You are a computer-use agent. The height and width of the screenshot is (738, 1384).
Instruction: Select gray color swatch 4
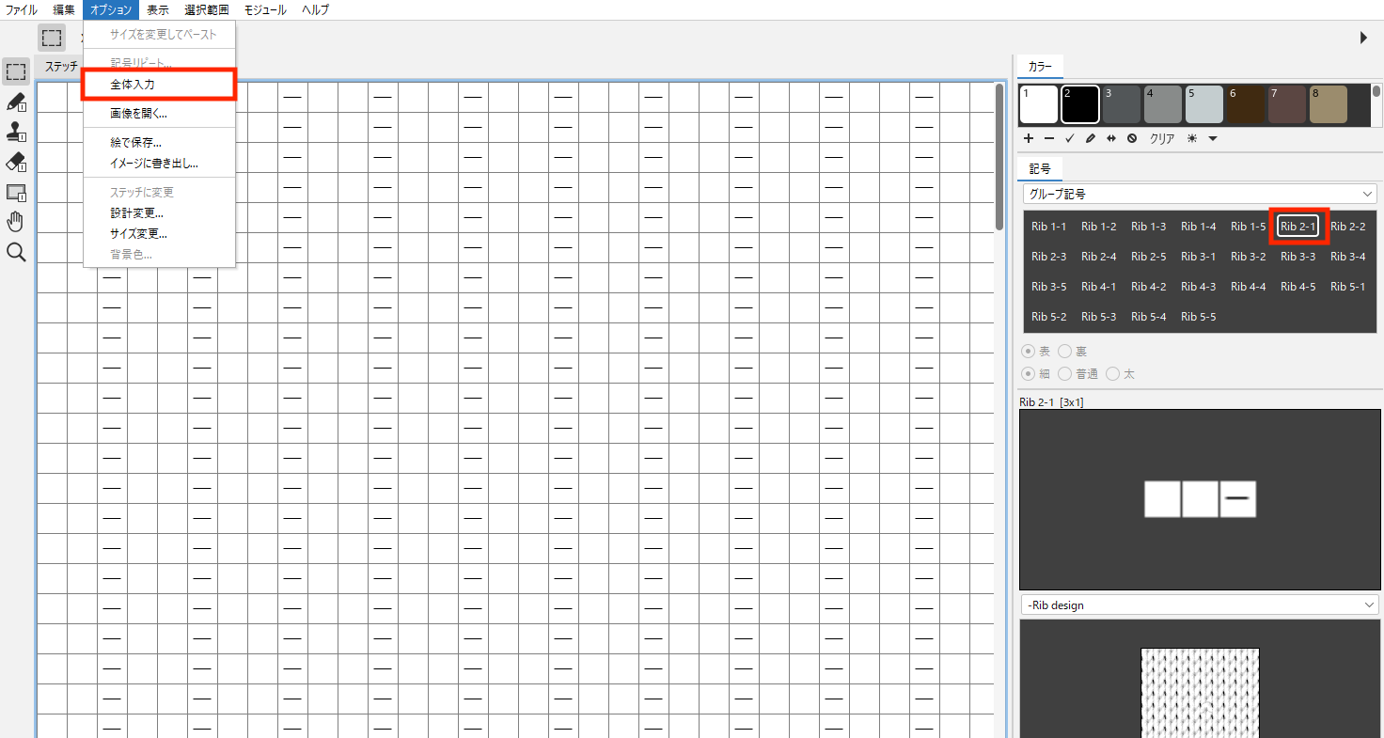[x=1163, y=104]
